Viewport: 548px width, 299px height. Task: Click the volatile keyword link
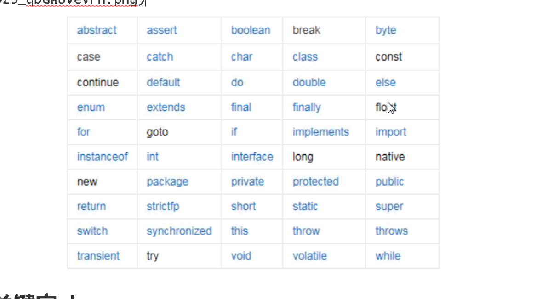(x=310, y=256)
